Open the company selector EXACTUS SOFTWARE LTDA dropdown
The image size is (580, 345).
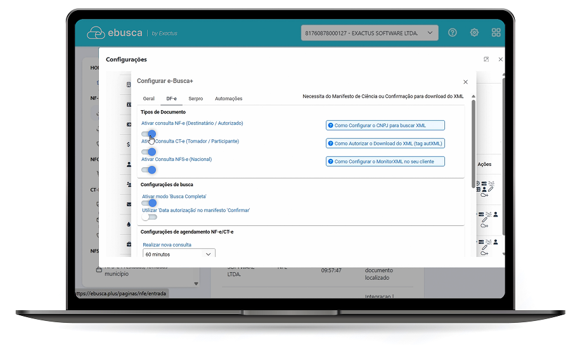(x=370, y=33)
